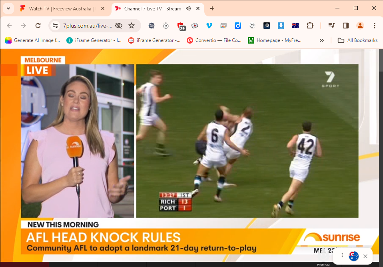Dismiss the flag popup with X
383x267 pixels.
[365, 256]
